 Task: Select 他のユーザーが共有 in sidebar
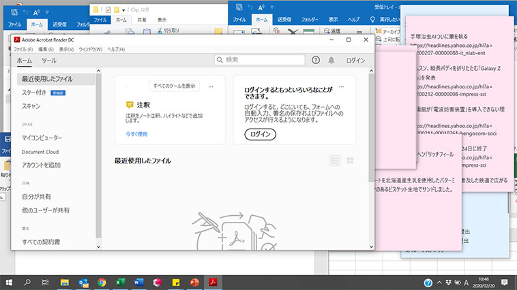[x=46, y=210]
